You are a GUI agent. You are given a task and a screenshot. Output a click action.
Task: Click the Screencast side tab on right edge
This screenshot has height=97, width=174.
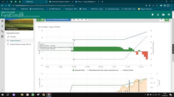(x=173, y=49)
